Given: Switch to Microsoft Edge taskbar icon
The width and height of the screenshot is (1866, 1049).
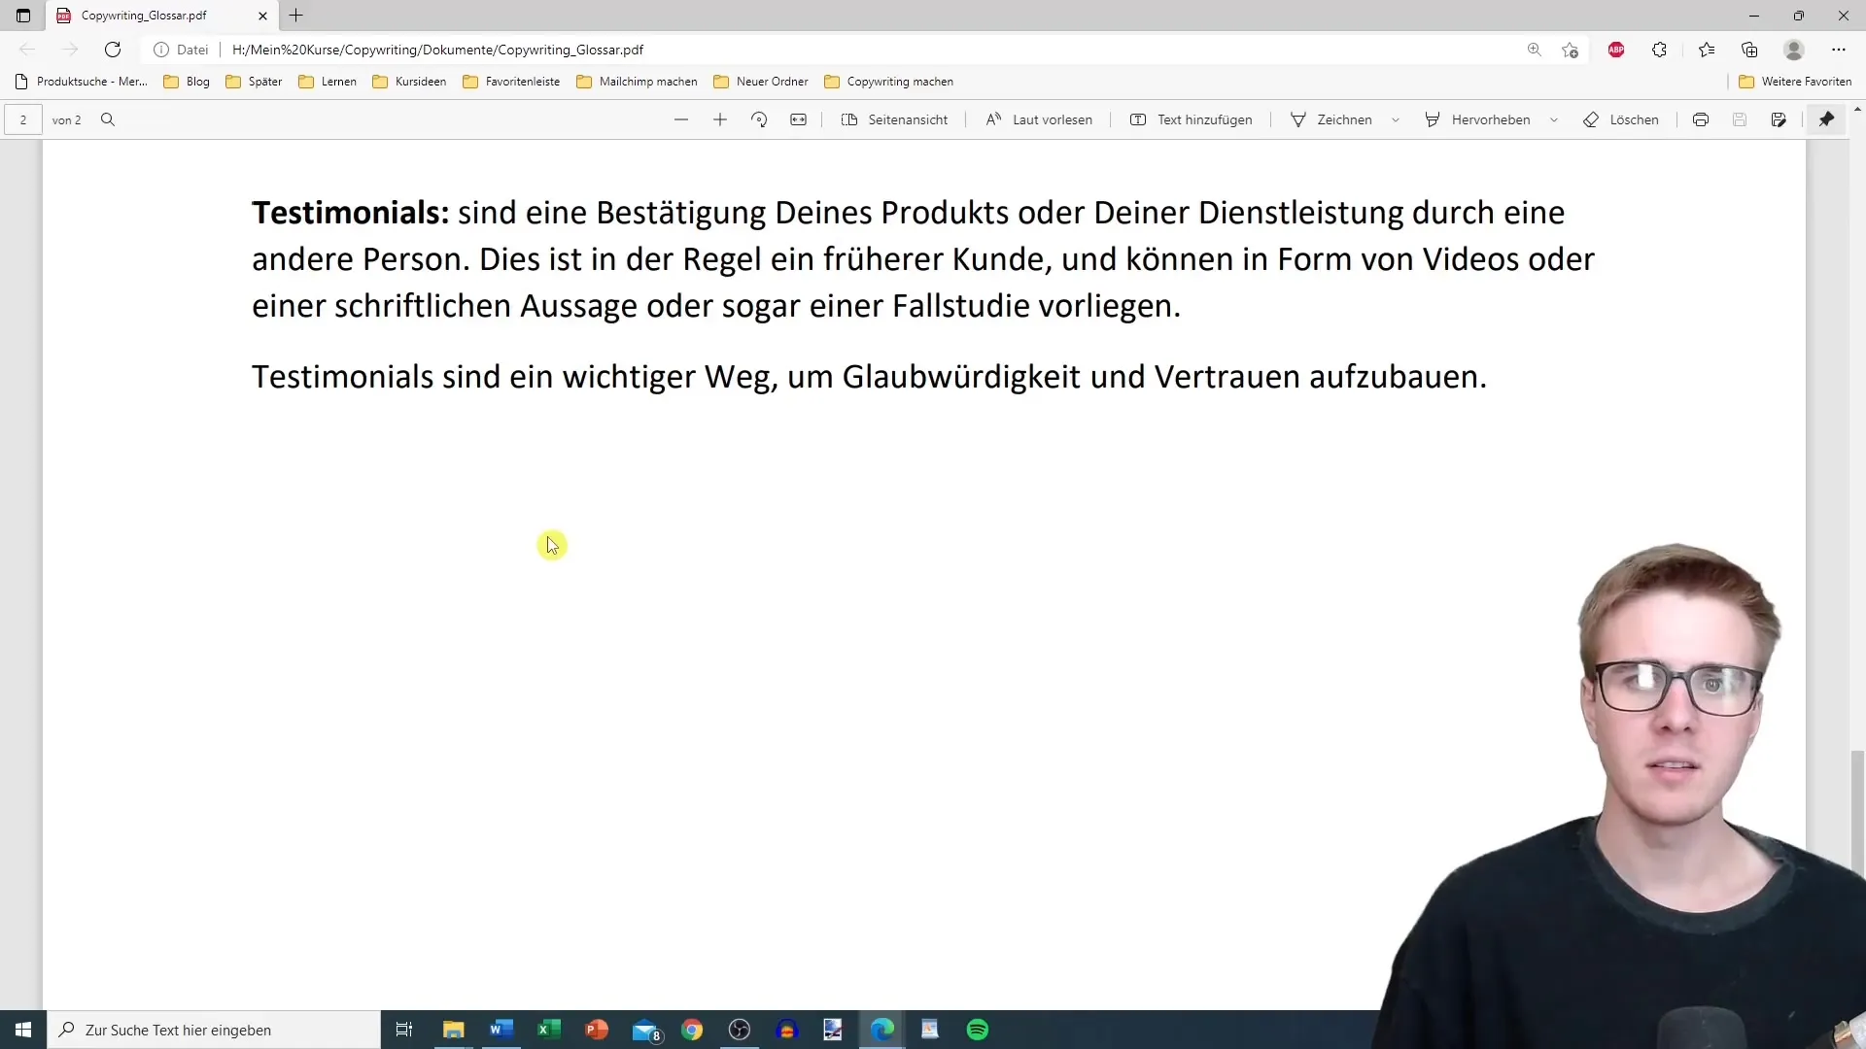Looking at the screenshot, I should pyautogui.click(x=882, y=1030).
